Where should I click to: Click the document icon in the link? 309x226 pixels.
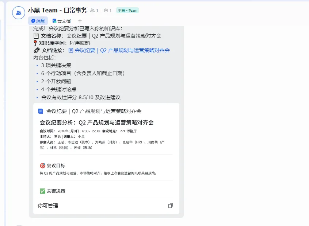(71, 50)
